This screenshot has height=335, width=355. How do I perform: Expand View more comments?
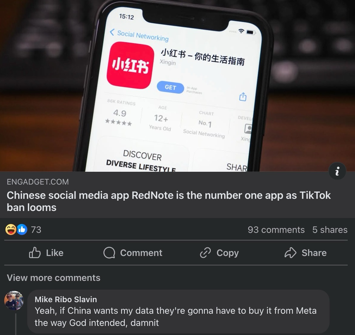[53, 278]
